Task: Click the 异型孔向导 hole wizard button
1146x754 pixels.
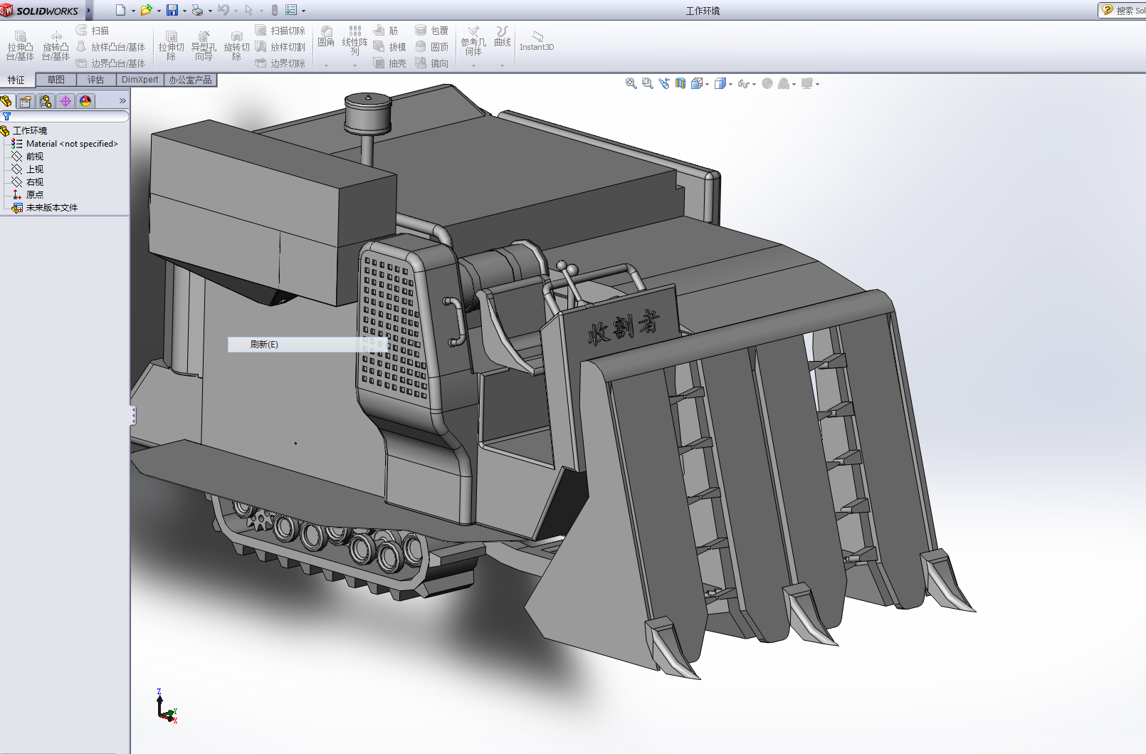Action: [x=204, y=46]
